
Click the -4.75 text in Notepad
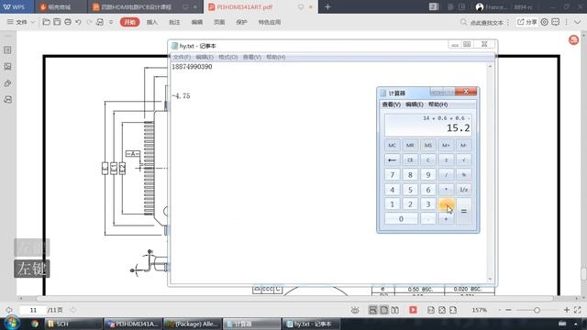tap(181, 96)
